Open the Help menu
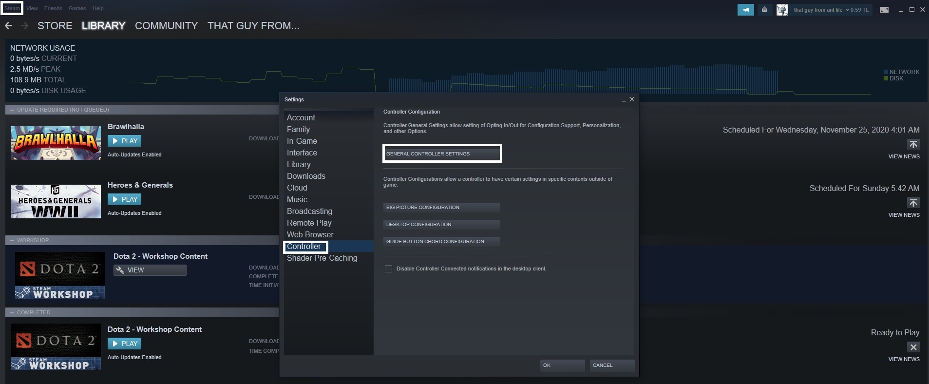 pos(98,8)
